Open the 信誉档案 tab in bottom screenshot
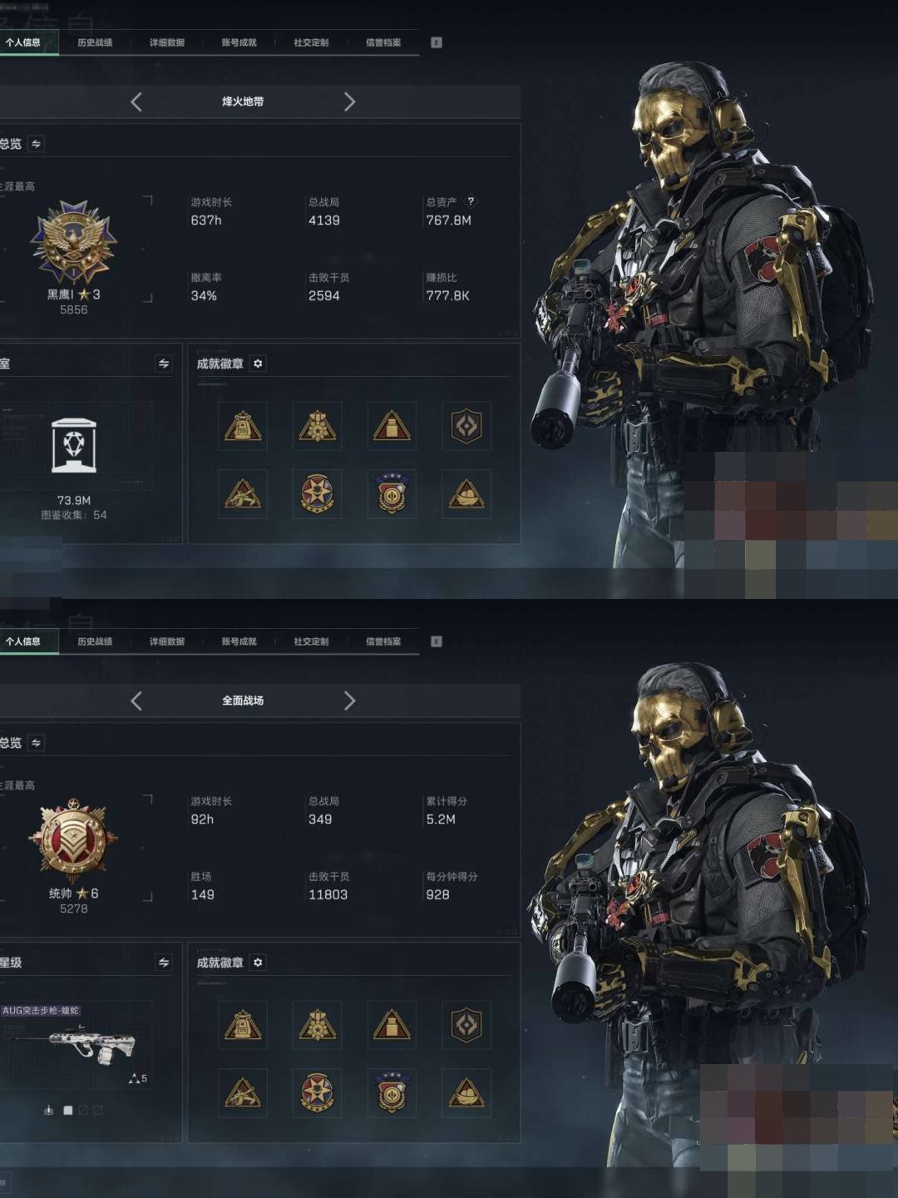898x1198 pixels. (383, 641)
